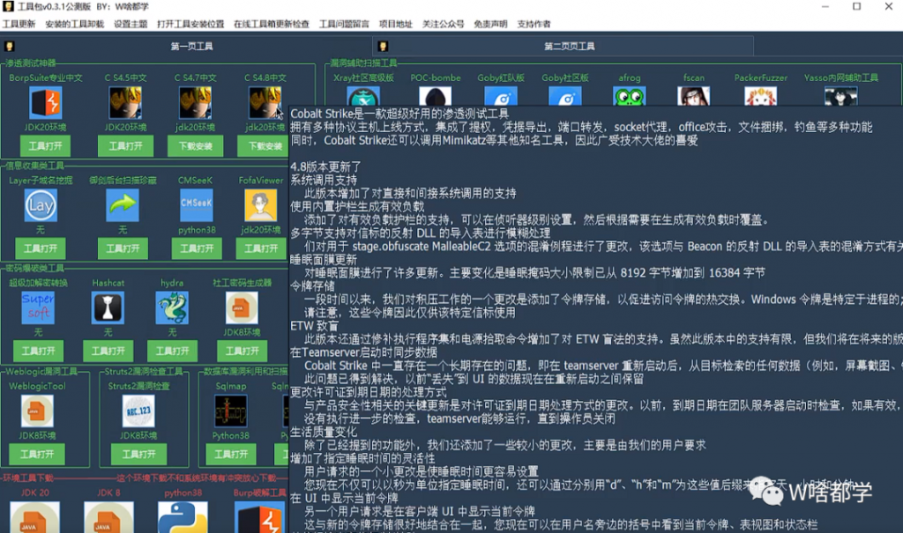Click the C S4.8中文 Cobalt Strike icon
903x533 pixels.
click(x=265, y=103)
